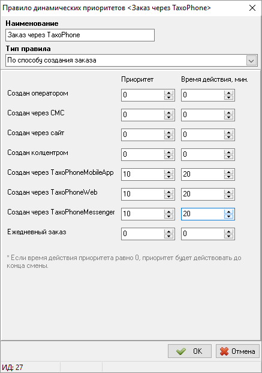Increase duration for Создан через СМС
This screenshot has height=373, width=262.
click(229, 112)
